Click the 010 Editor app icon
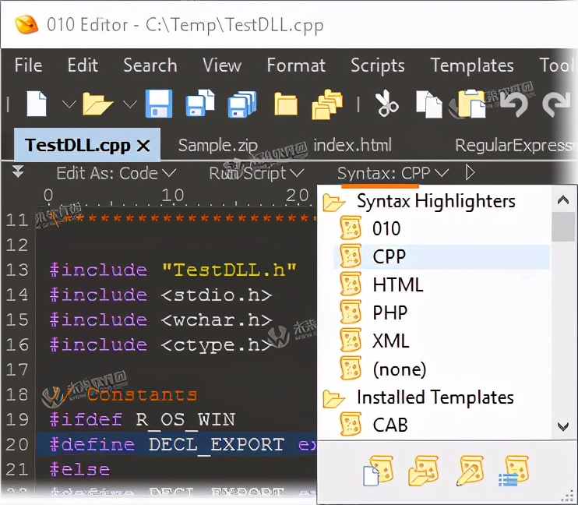This screenshot has height=505, width=578. pos(26,24)
